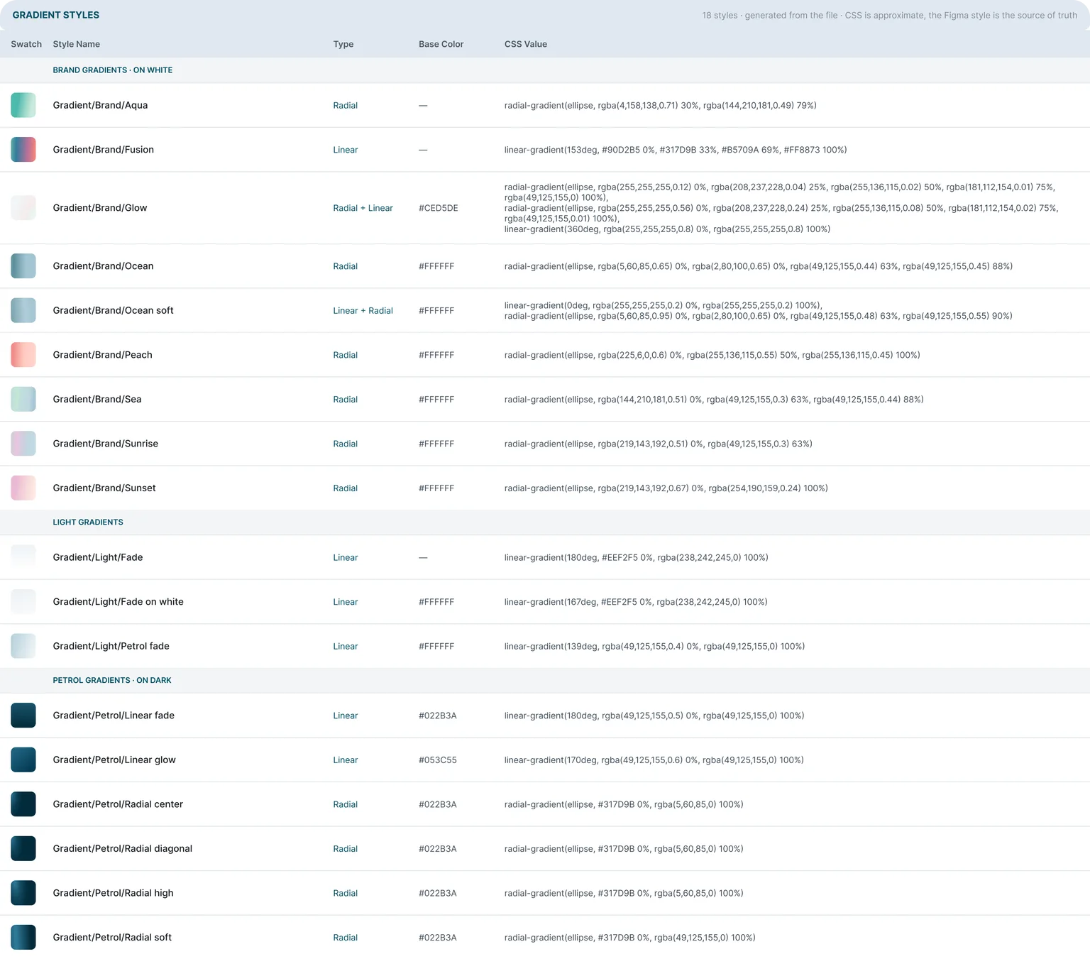1090x959 pixels.
Task: Click the Gradient/Brand/Peach swatch
Action: click(x=23, y=355)
